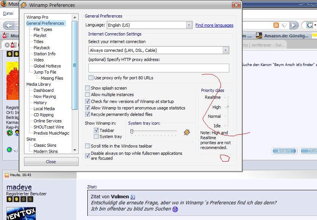Open the internet connection type dropdown
Viewport: 317px width, 220px height.
tap(225, 50)
